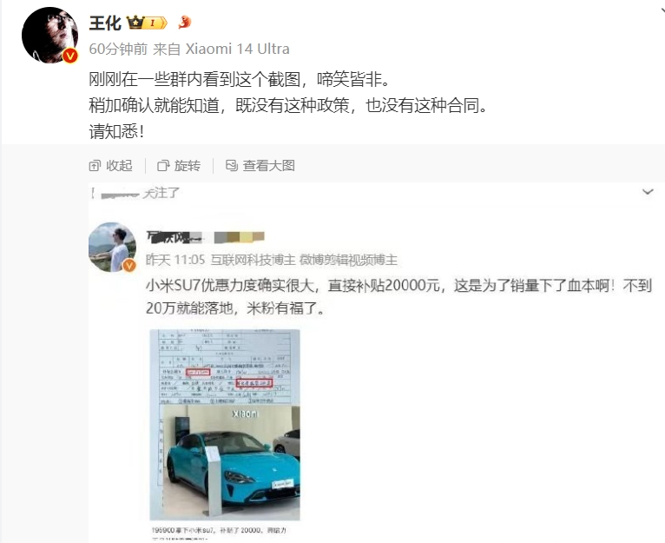Select the 收起 text button

coord(119,166)
